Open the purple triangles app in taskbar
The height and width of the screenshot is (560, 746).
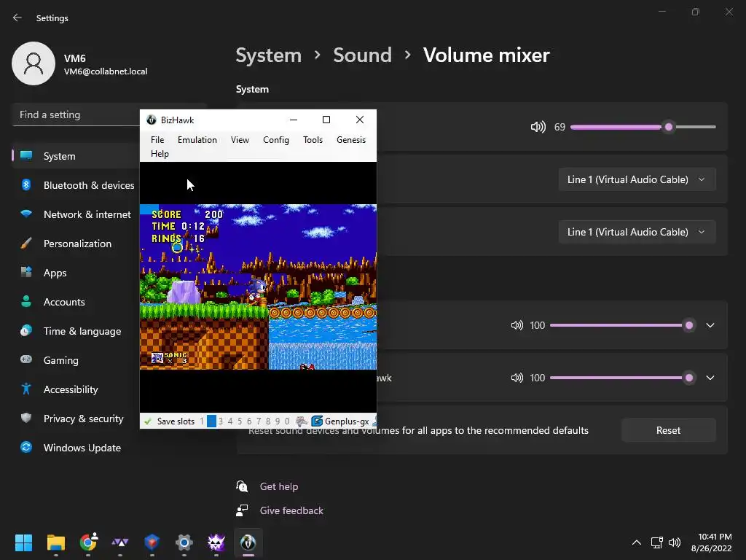(x=120, y=542)
